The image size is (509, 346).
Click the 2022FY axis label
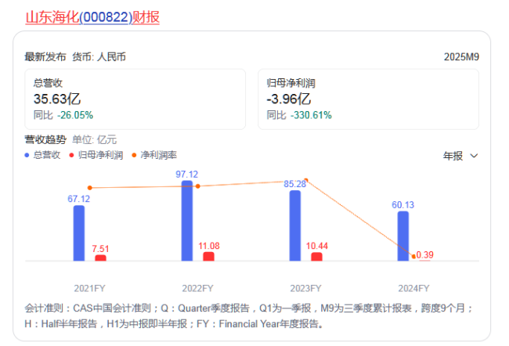coord(197,289)
